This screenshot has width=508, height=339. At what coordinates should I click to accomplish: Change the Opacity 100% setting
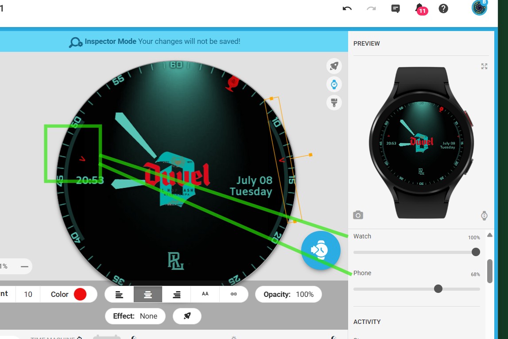(x=288, y=294)
